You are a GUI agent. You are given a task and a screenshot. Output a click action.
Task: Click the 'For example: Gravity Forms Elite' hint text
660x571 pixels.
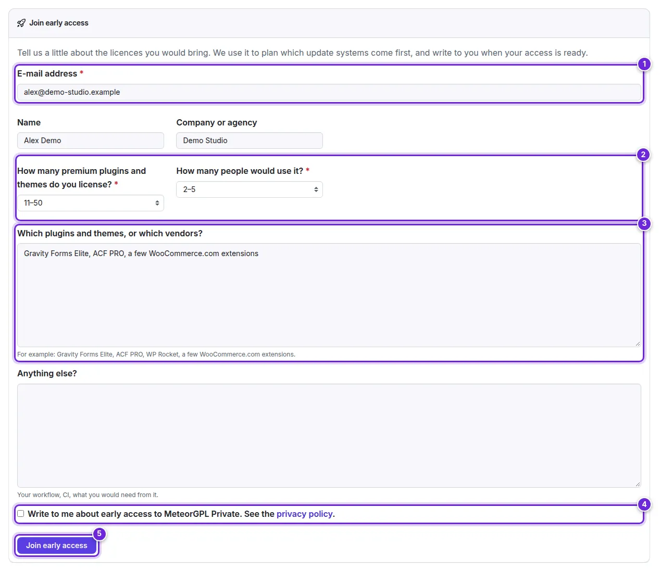pyautogui.click(x=156, y=354)
